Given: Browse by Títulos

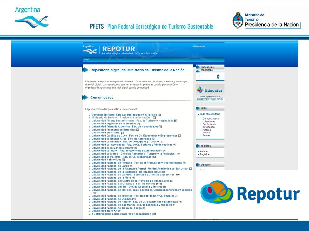Looking at the screenshot, I should click(x=206, y=133).
